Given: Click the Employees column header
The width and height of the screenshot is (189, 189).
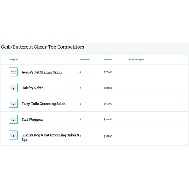Looking at the screenshot, I should [85, 60].
